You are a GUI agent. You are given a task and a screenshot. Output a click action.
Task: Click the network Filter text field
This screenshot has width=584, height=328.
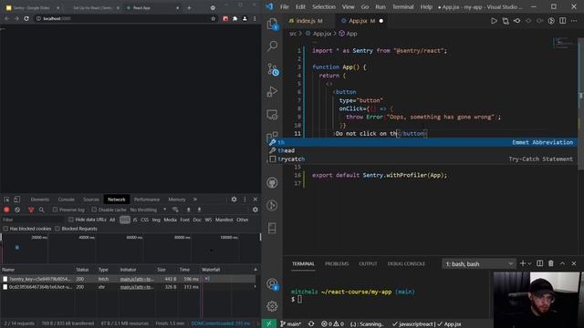(33, 220)
